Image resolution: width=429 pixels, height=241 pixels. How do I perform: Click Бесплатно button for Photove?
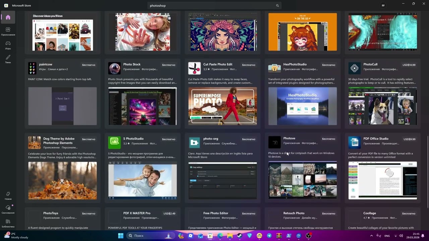tap(329, 139)
